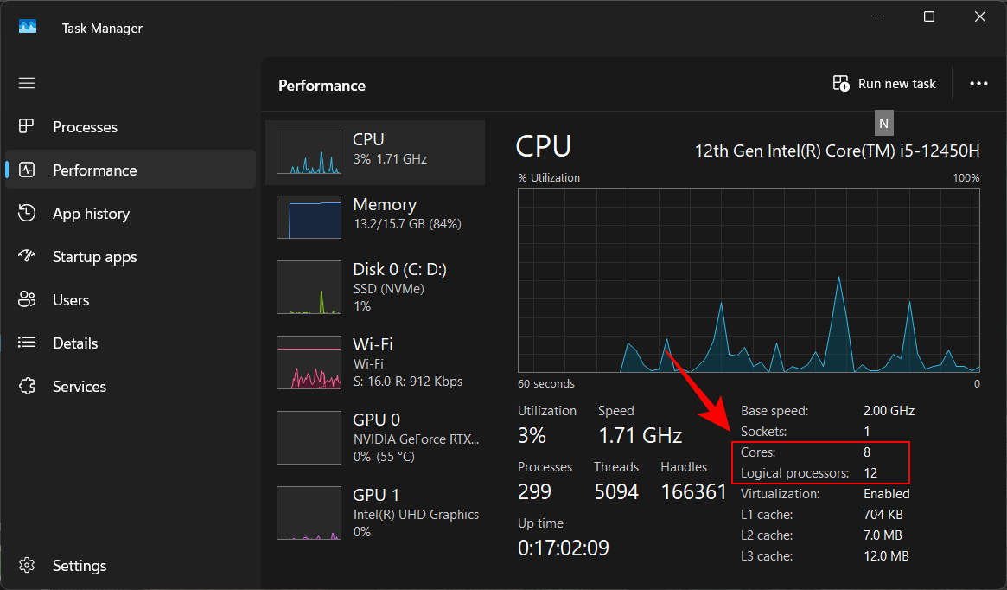Click the Startup apps gauge icon
The image size is (1007, 590).
tap(27, 257)
